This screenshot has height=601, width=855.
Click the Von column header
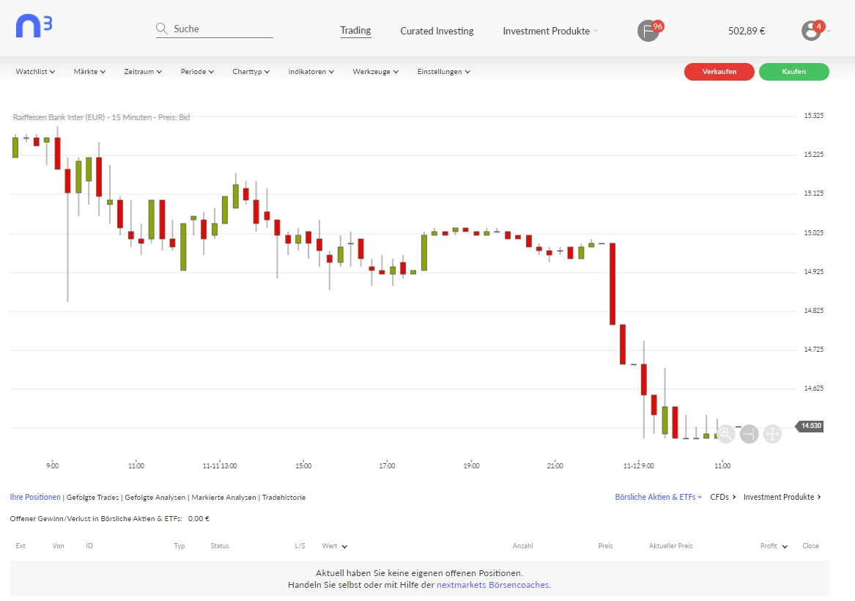(x=58, y=546)
